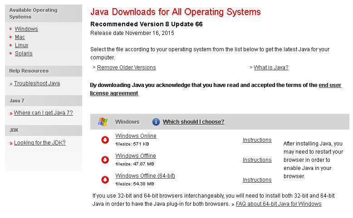
Task: Choose Linux in the operating systems list
Action: [21, 45]
